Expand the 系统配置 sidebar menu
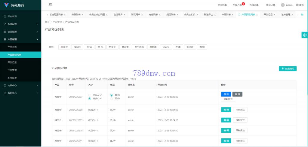308x147 pixels. click(20, 24)
